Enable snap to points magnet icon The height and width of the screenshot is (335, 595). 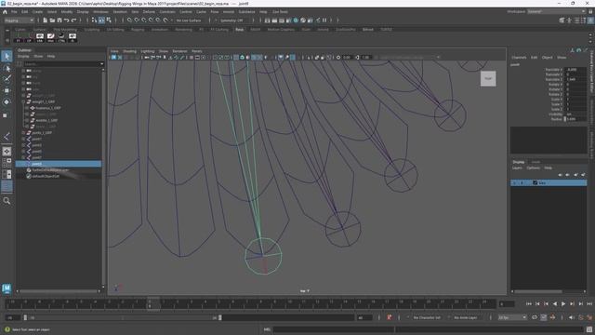point(144,20)
